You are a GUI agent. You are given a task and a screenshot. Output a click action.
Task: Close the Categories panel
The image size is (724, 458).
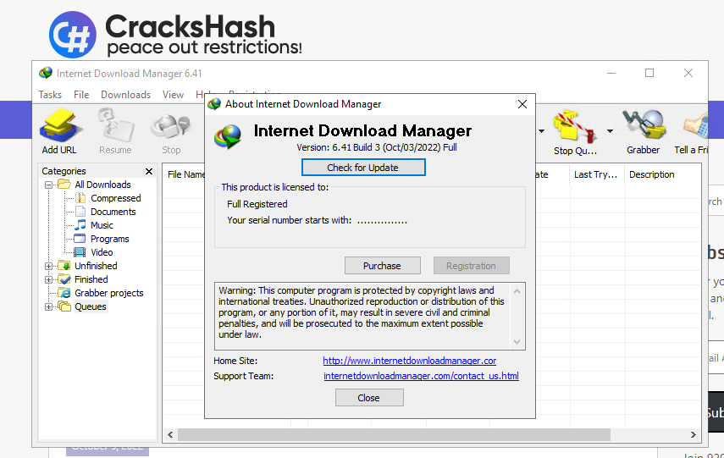tap(149, 171)
